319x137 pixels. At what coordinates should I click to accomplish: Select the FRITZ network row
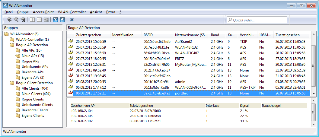click(x=180, y=59)
